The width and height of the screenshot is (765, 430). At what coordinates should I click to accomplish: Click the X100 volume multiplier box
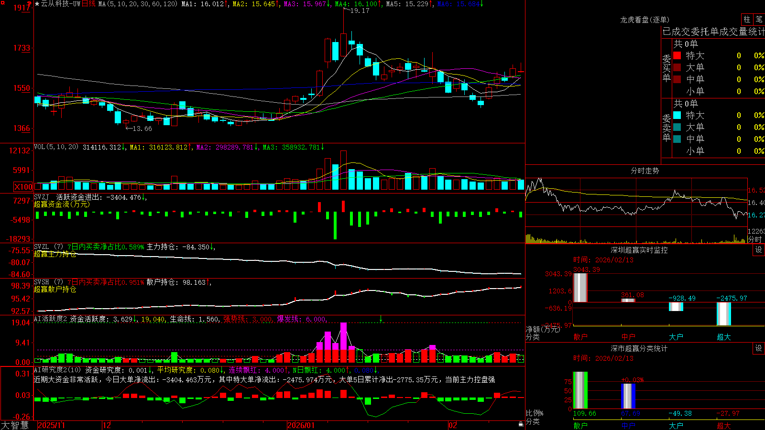(23, 187)
